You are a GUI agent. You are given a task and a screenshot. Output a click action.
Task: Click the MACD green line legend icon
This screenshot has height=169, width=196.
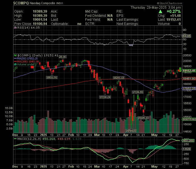(x=15, y=139)
